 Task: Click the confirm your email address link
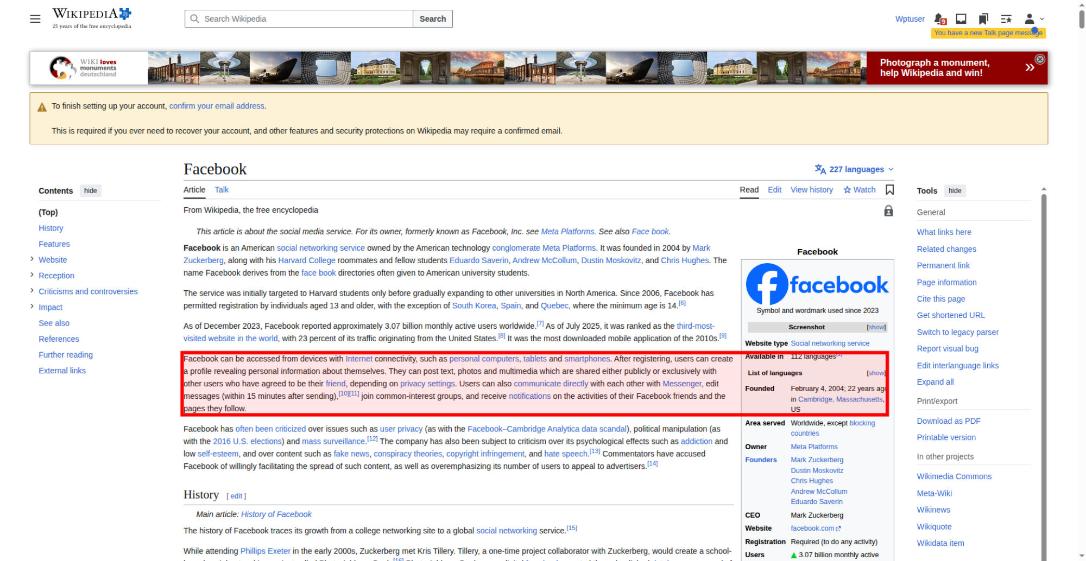click(217, 106)
